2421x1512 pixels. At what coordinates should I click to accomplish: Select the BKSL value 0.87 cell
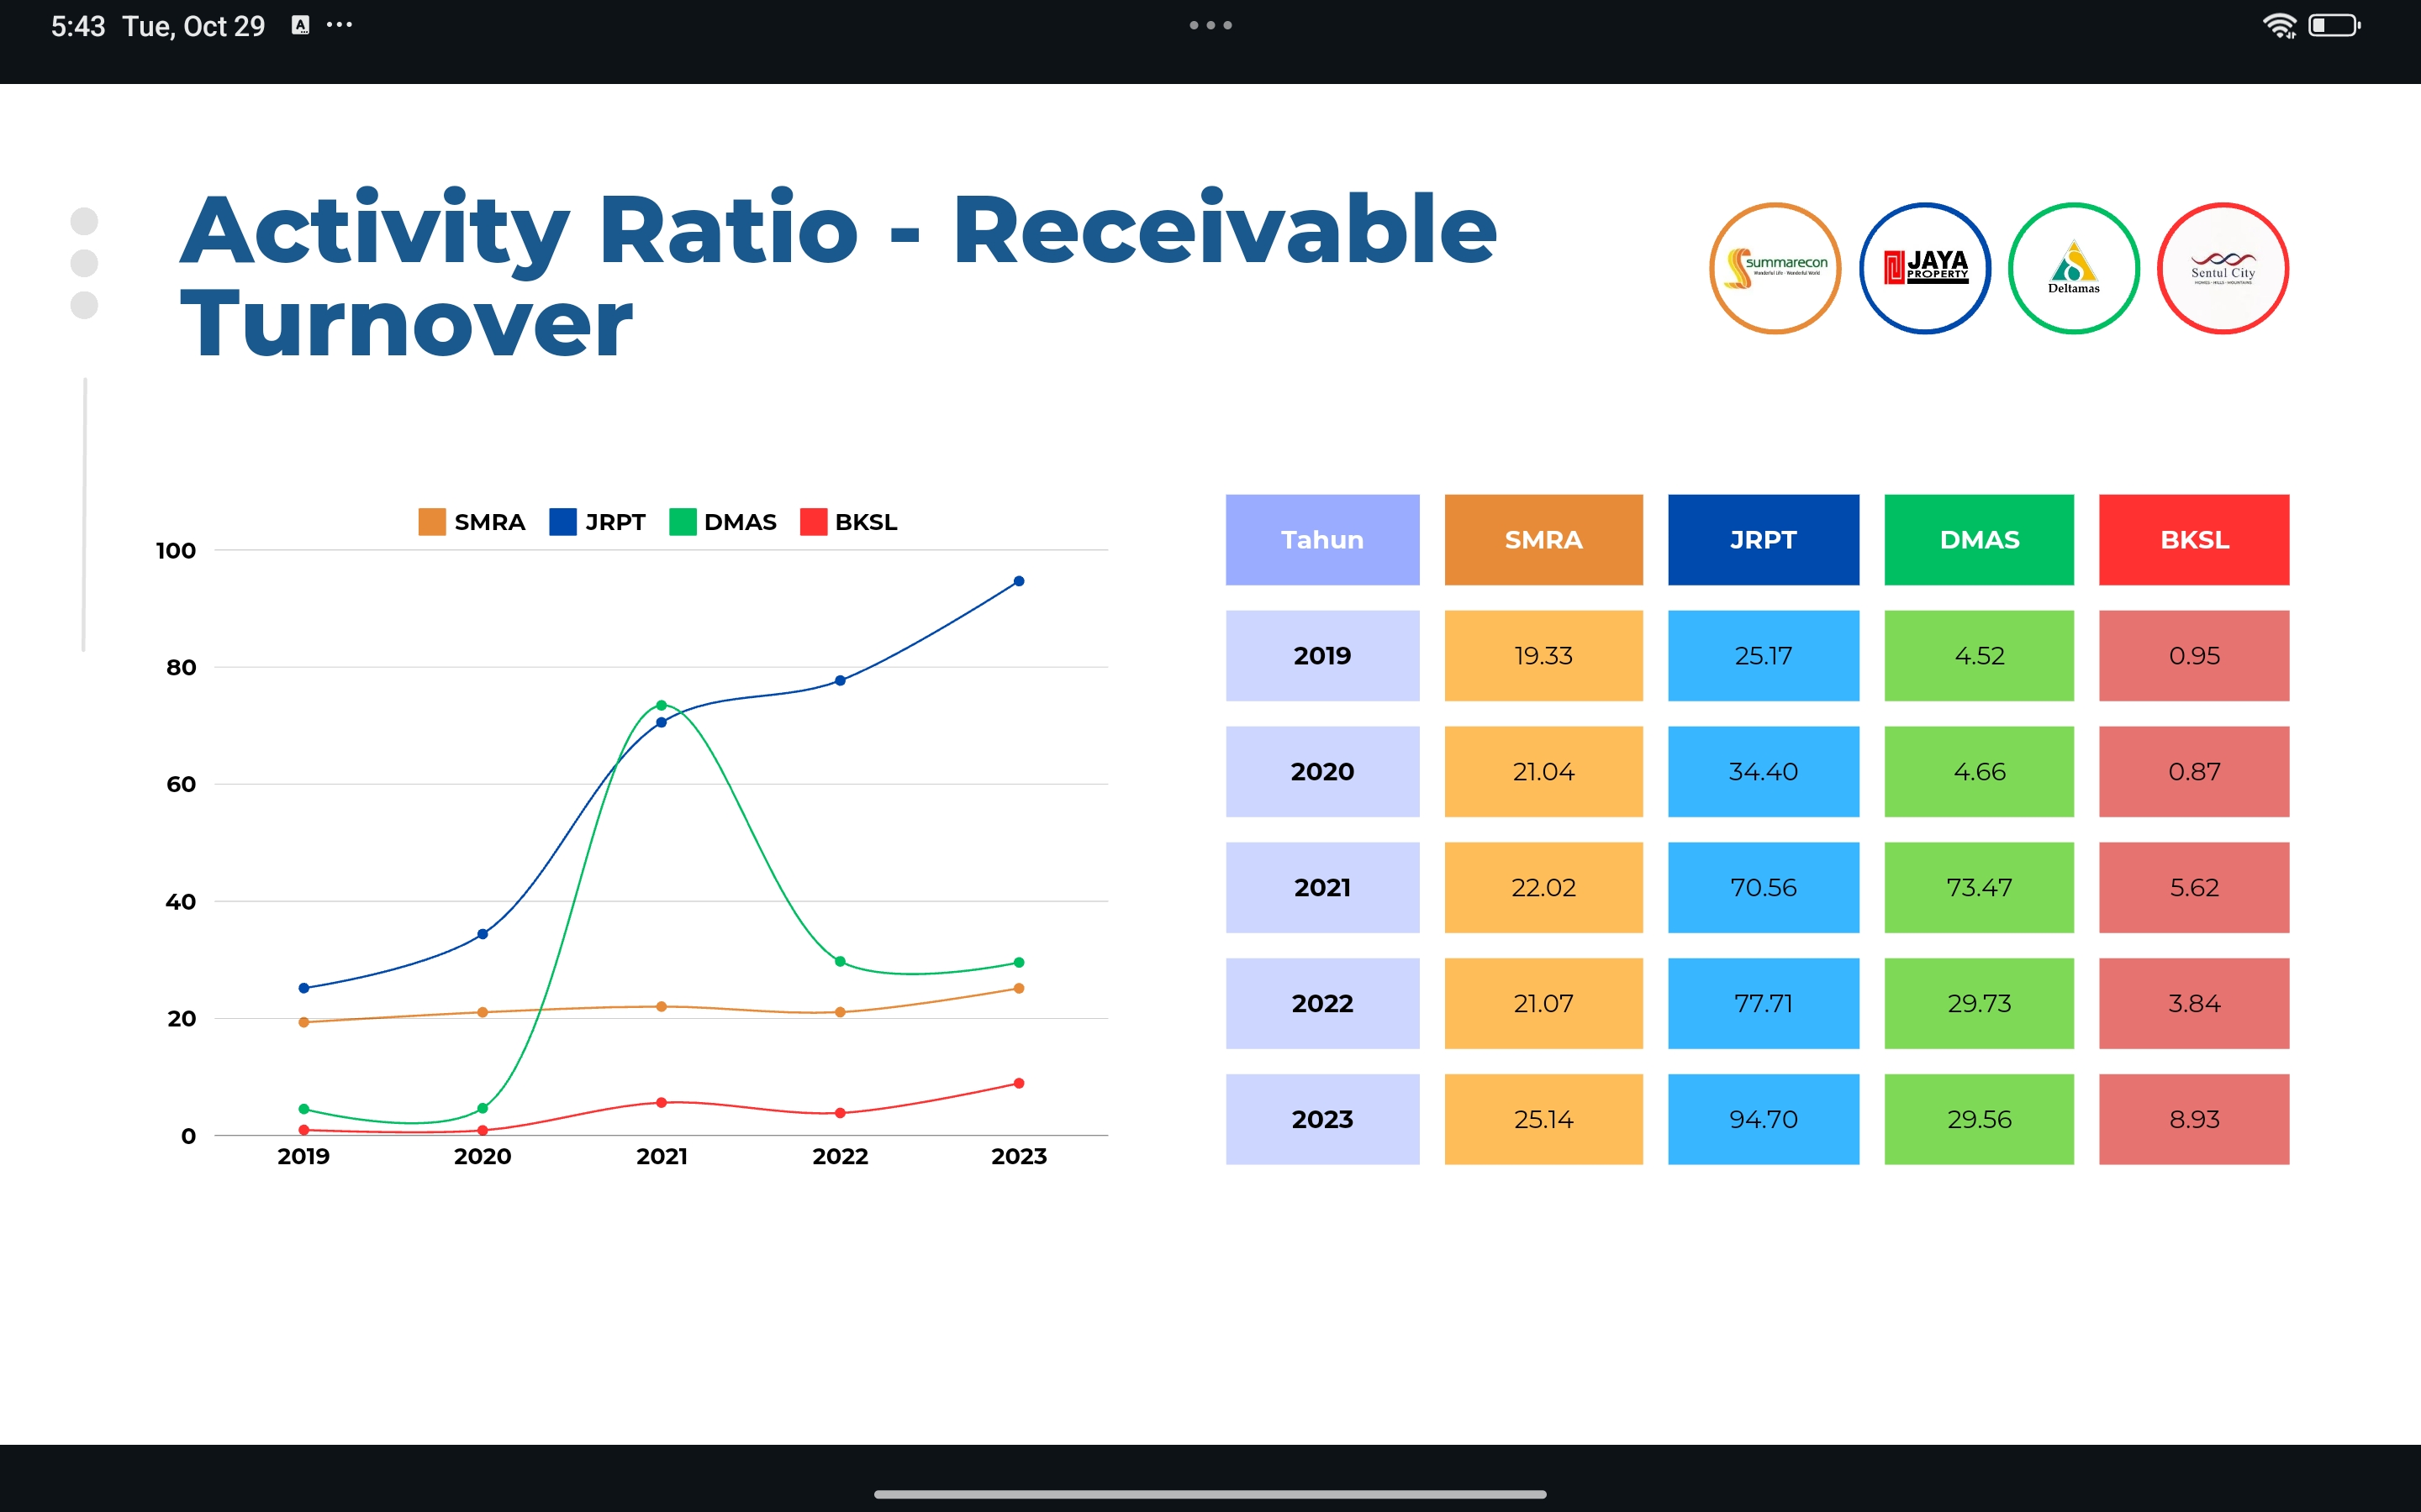2194,772
